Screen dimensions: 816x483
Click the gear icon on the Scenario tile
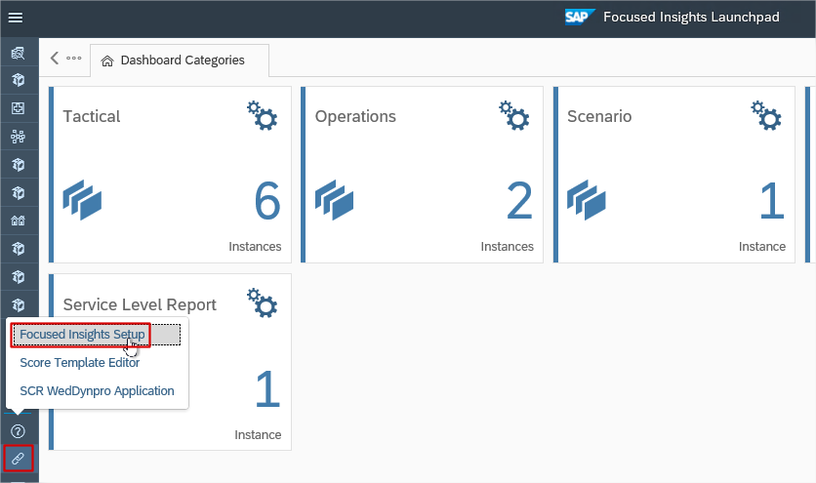[765, 115]
